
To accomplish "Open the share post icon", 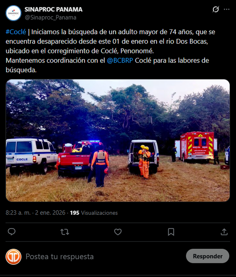I will (224, 232).
